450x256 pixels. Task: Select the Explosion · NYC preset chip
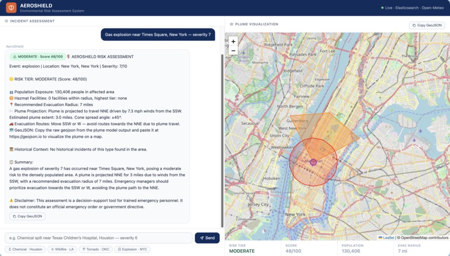(x=132, y=249)
